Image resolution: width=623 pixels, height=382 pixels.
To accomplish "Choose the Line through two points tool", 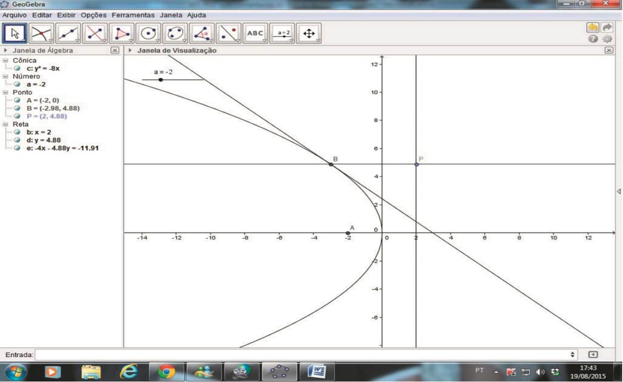I will (68, 34).
